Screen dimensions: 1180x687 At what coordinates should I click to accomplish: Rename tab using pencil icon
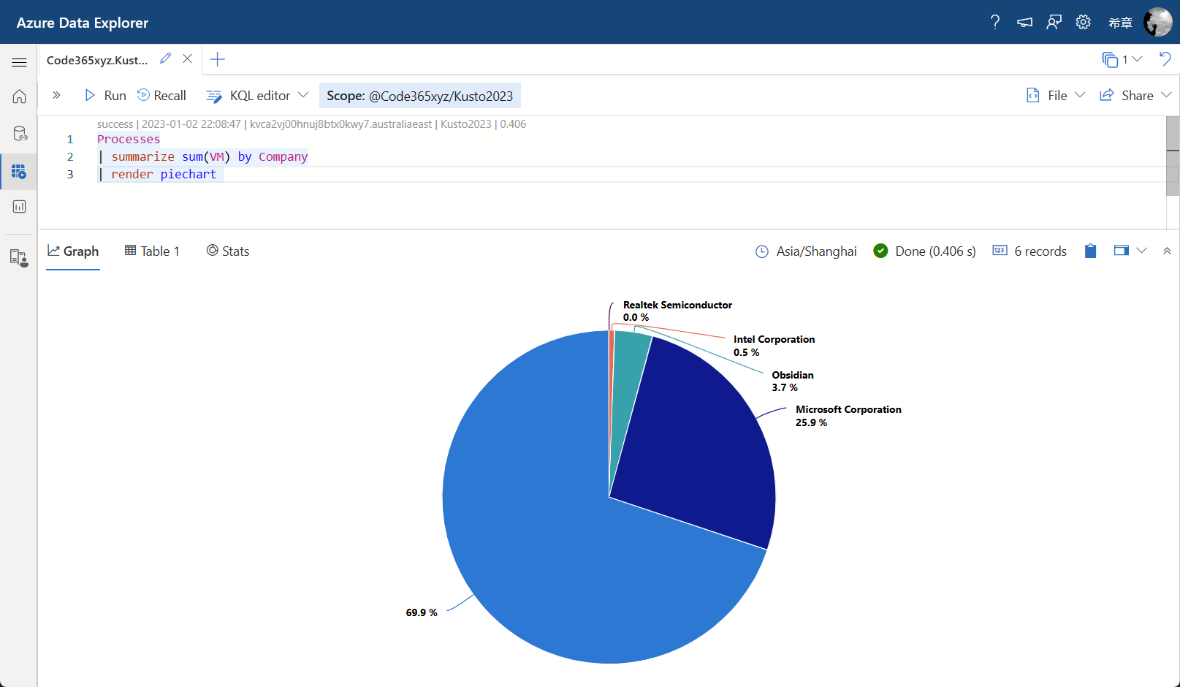[166, 58]
